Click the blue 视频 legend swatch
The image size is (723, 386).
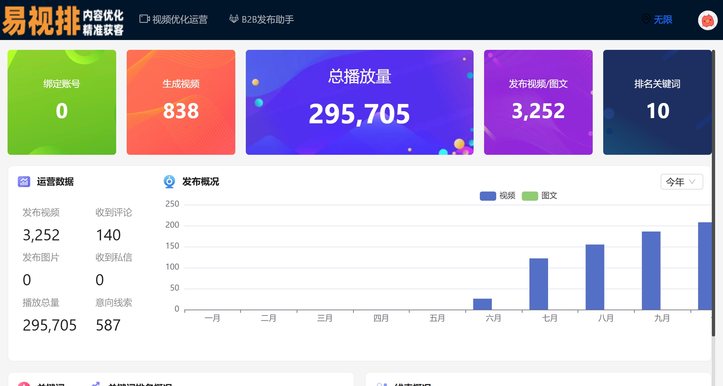pos(488,196)
